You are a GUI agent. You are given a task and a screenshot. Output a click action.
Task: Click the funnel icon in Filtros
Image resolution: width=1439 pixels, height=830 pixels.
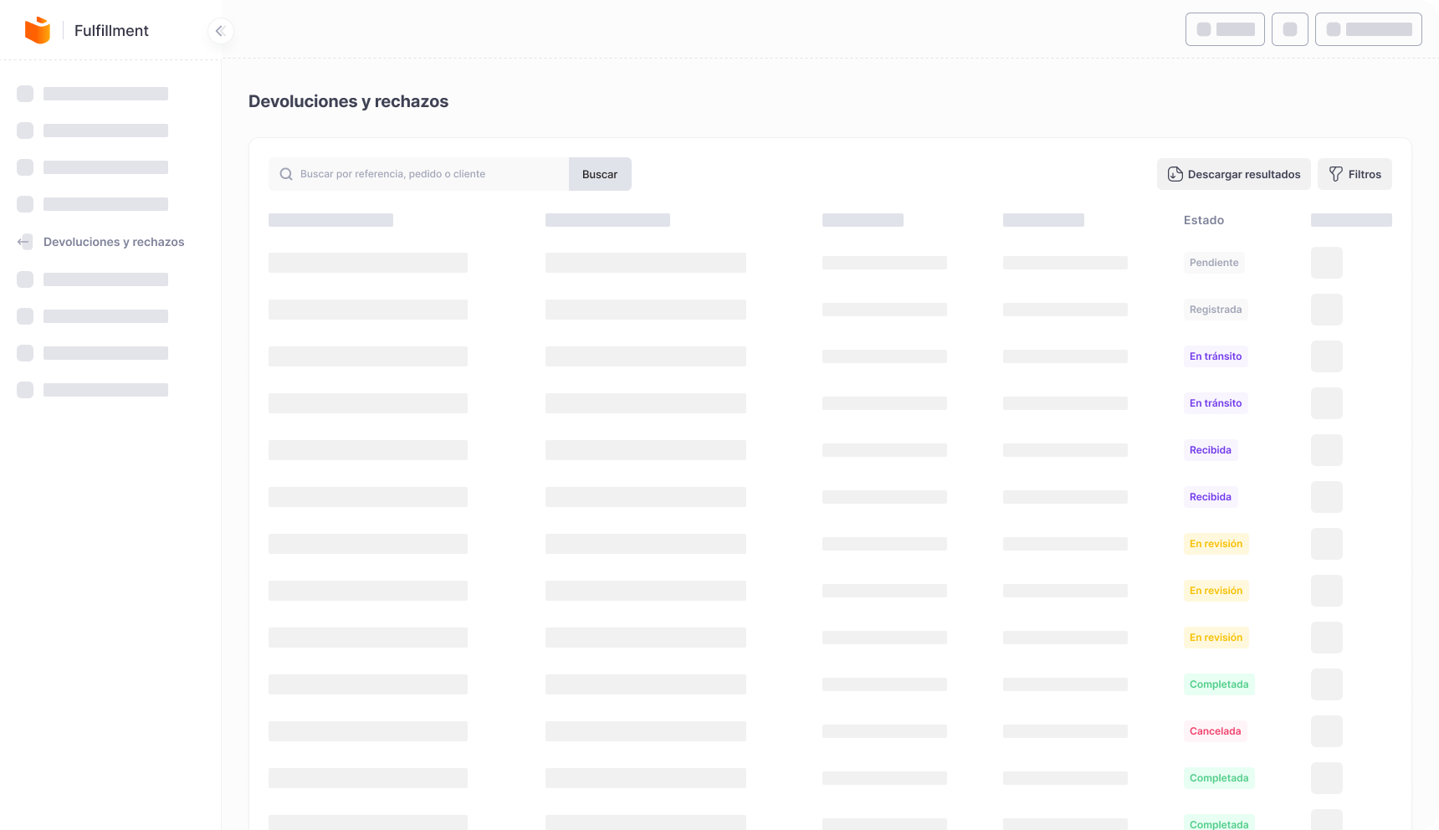click(1335, 174)
